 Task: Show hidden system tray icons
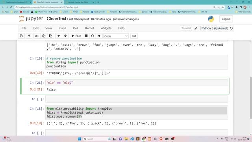[x=218, y=139]
